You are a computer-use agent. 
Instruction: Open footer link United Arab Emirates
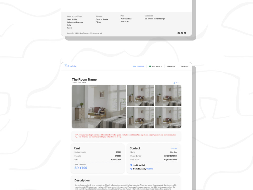75,22
